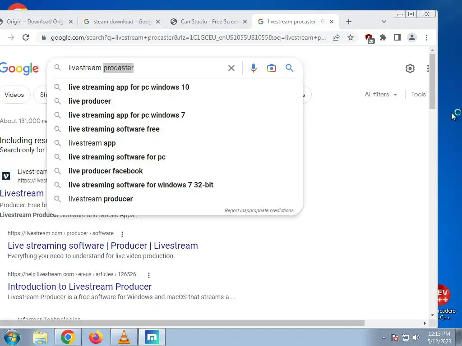Open the tab search dropdown
Image resolution: width=462 pixels, height=346 pixels.
[x=383, y=22]
